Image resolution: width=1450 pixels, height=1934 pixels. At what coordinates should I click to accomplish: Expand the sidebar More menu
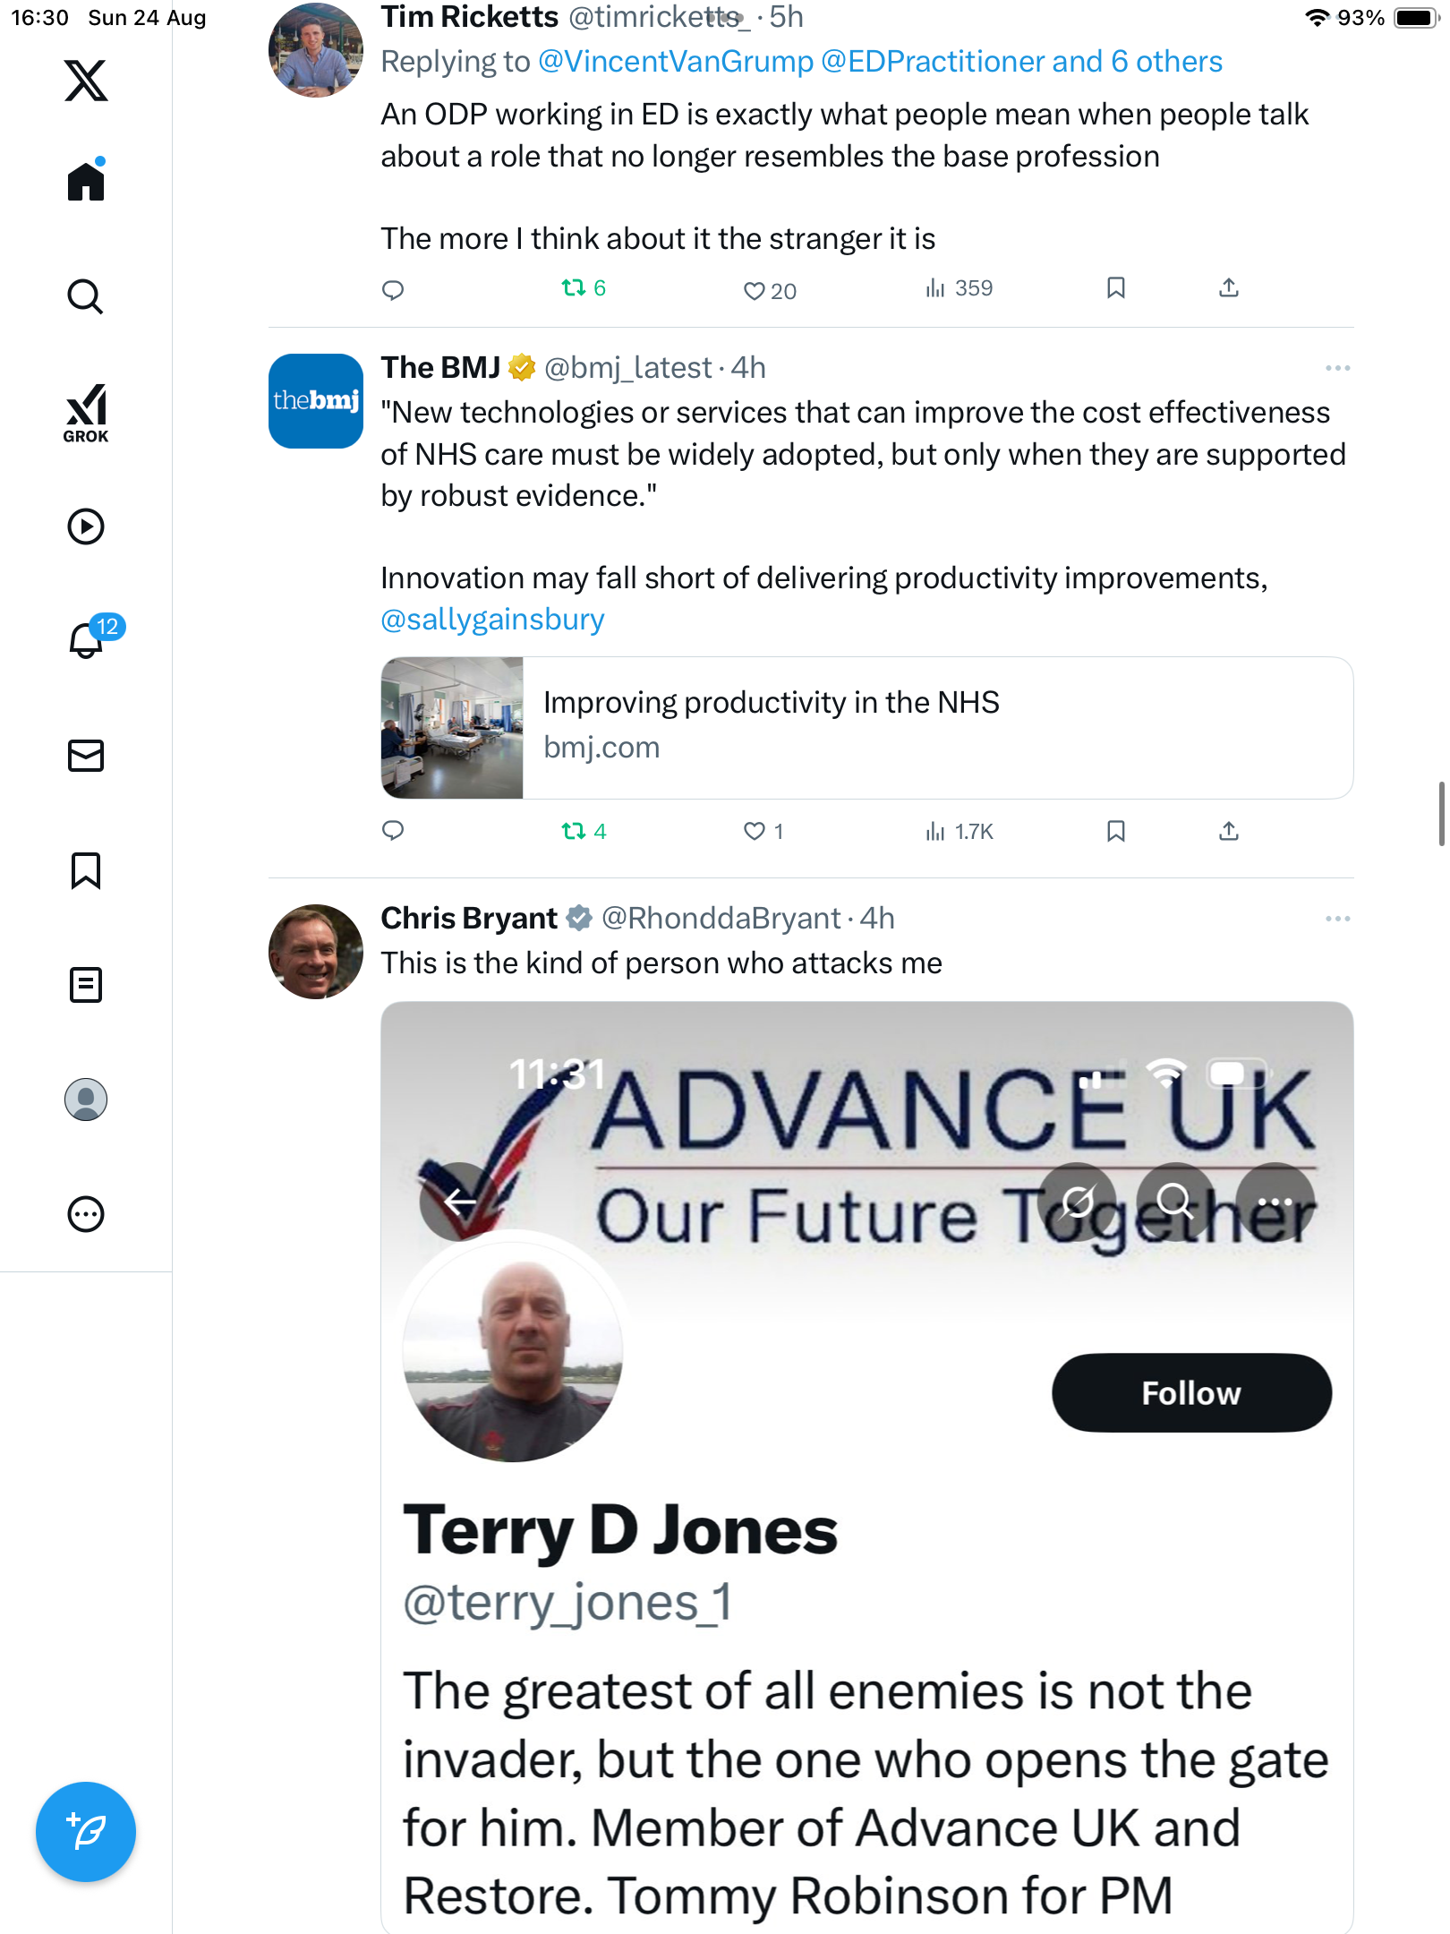click(x=86, y=1214)
